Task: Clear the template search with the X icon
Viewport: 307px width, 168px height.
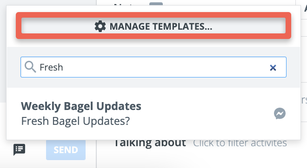Action: click(273, 68)
